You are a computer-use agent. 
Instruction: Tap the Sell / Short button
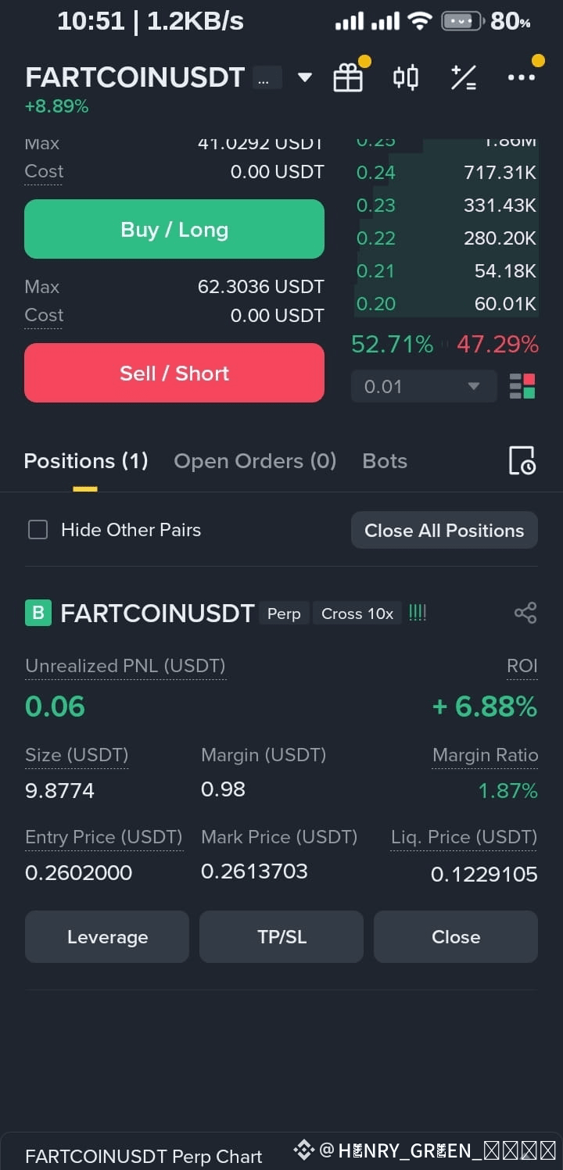click(x=174, y=373)
